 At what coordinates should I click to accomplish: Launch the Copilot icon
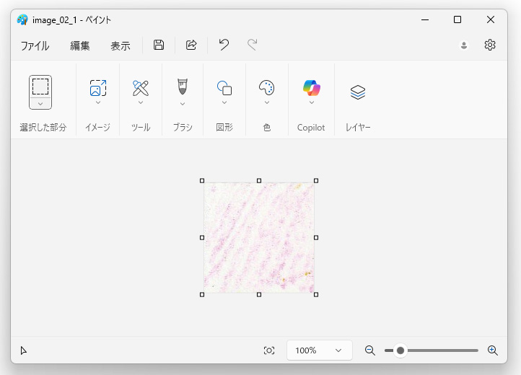click(x=311, y=88)
